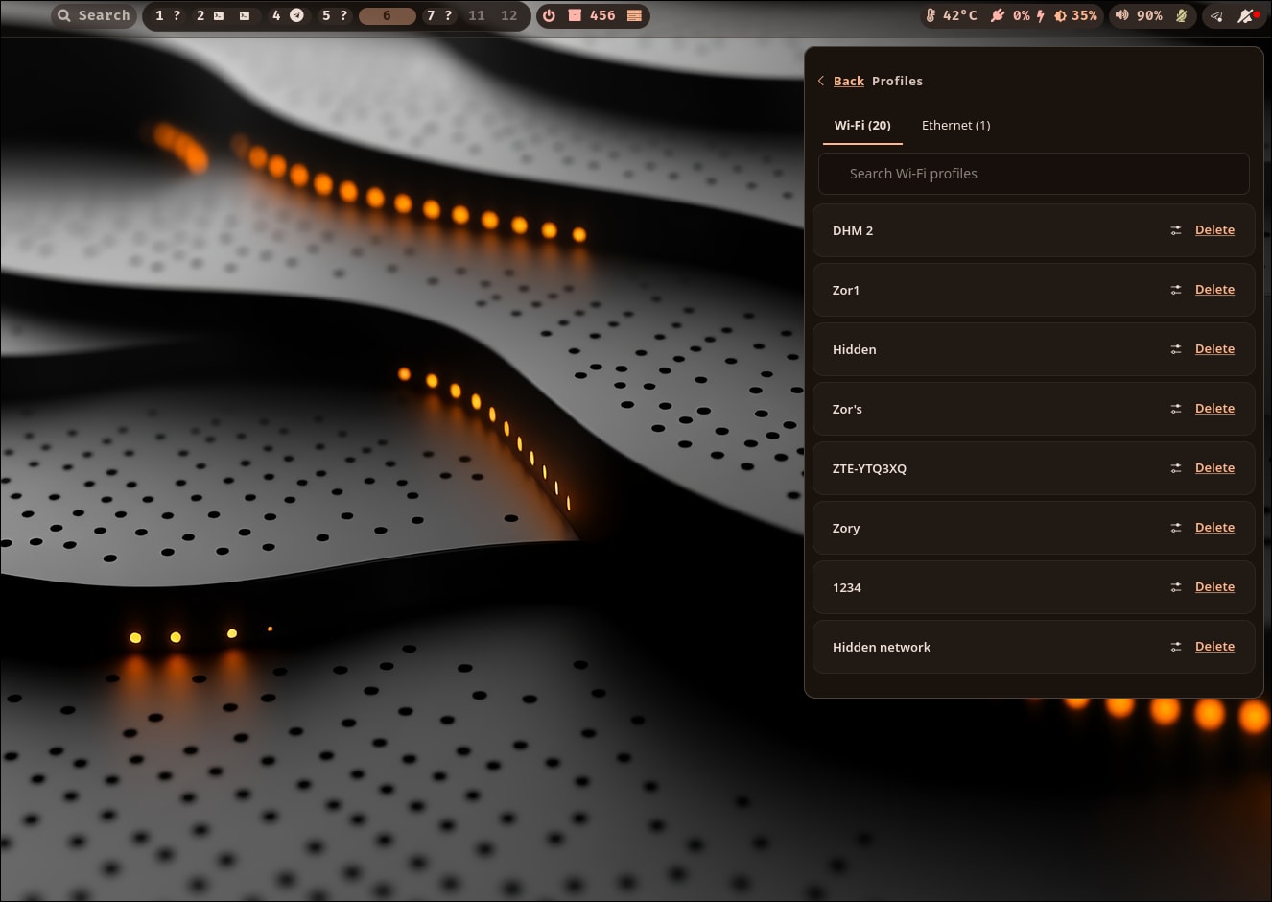Delete the DHM 2 Wi-Fi profile

tap(1214, 230)
